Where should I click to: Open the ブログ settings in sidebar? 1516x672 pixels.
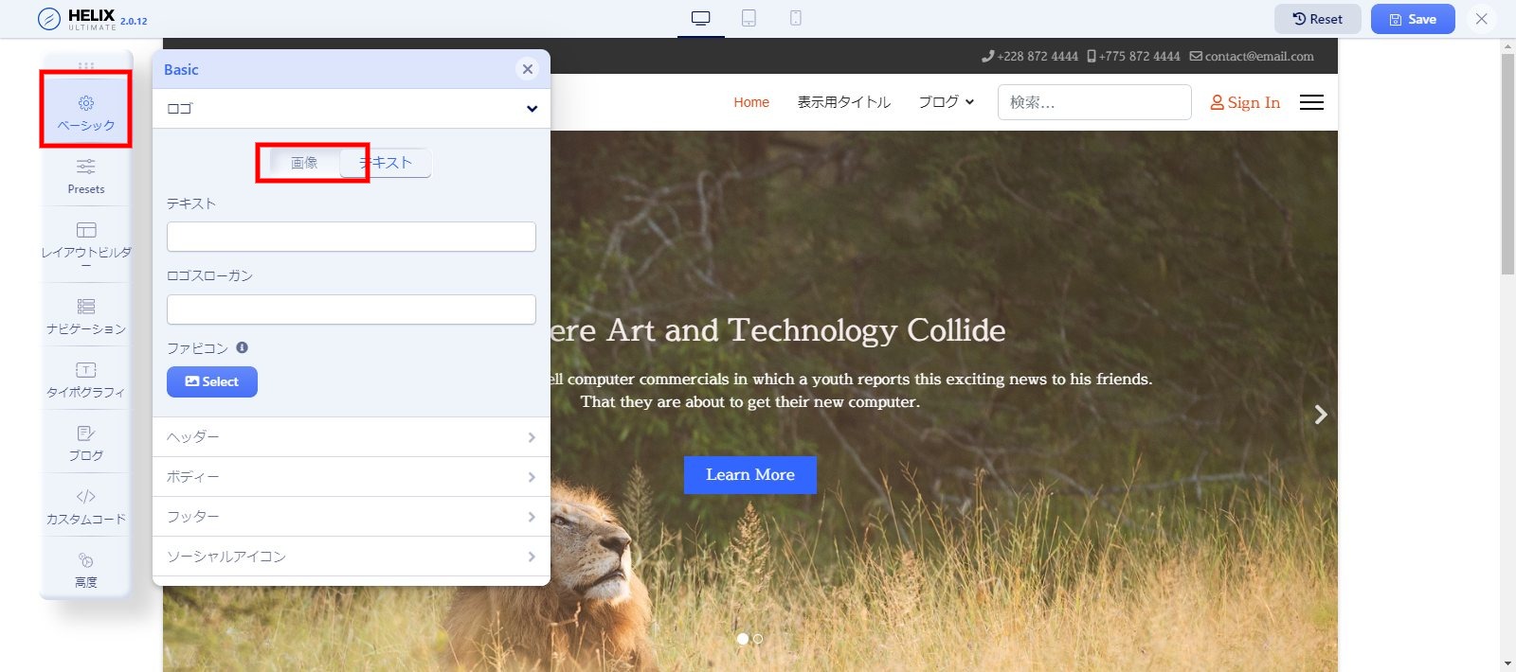(x=86, y=443)
